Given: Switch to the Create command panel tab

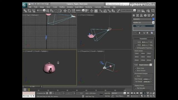Looking at the screenshot, I should tap(134, 16).
